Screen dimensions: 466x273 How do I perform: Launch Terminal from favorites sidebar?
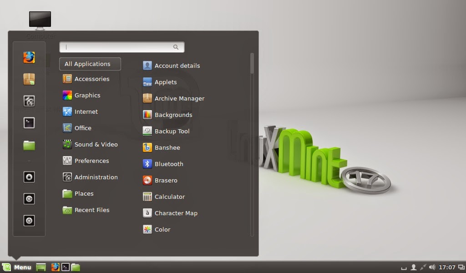pos(29,123)
